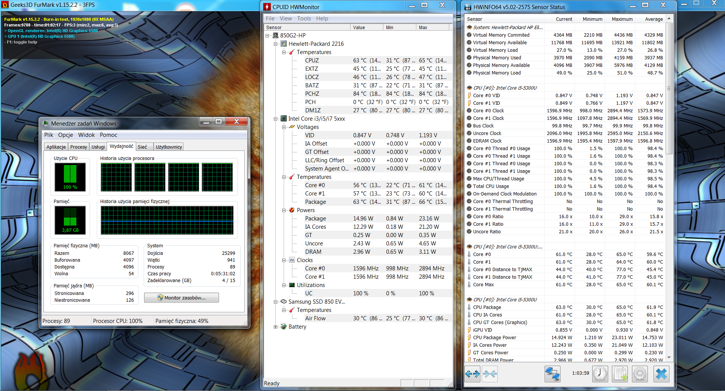Image resolution: width=725 pixels, height=391 pixels.
Task: Click Procesor CPU: 100% status bar entry
Action: [x=118, y=321]
